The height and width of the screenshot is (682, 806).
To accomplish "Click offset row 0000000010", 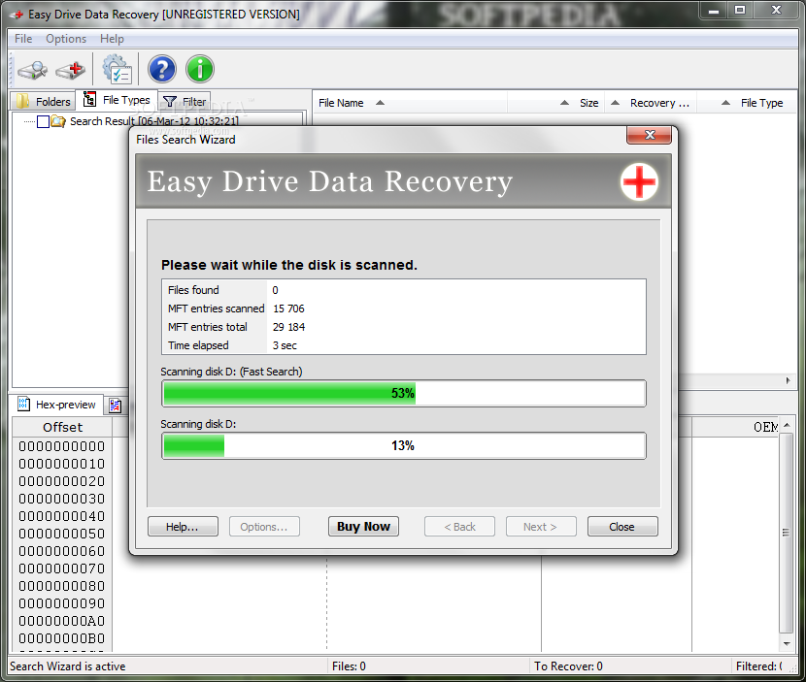I will 62,464.
